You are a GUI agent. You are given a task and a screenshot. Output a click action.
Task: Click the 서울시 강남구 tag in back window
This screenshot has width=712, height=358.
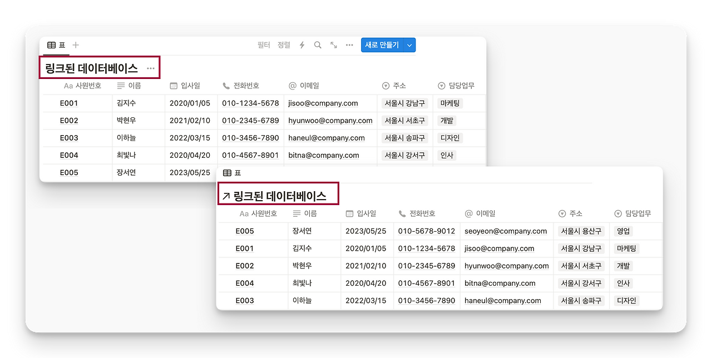(405, 103)
